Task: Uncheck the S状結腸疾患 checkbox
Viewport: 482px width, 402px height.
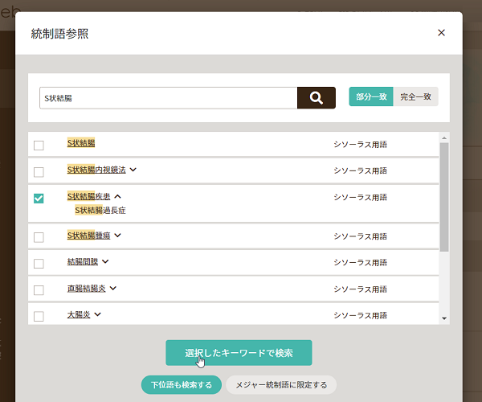Action: (39, 199)
